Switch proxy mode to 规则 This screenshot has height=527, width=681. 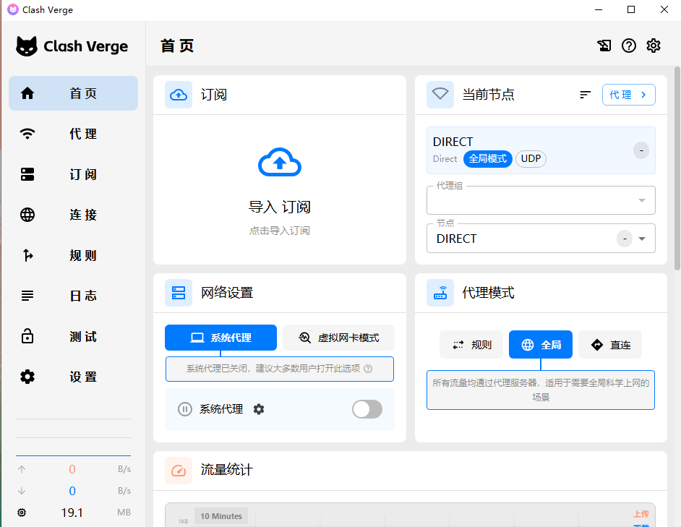click(471, 345)
